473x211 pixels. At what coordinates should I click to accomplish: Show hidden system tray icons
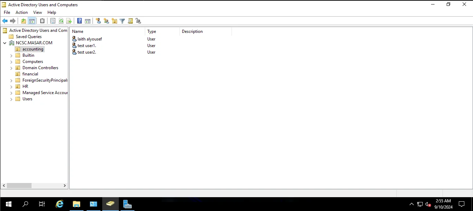pos(412,204)
